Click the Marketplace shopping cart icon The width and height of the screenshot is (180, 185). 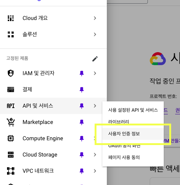tap(11, 122)
